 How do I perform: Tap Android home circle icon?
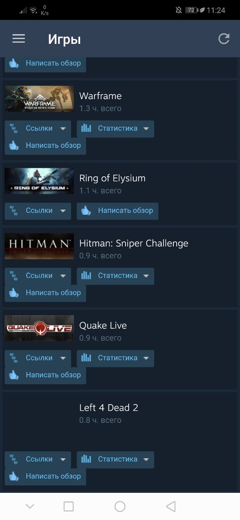[x=120, y=506]
